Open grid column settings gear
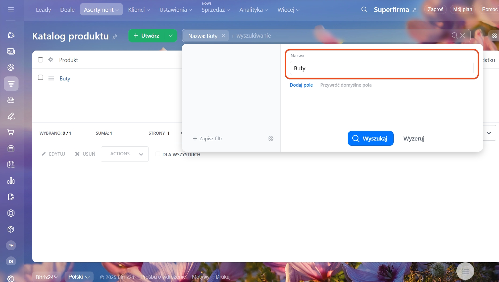Viewport: 499px width, 282px height. (x=51, y=60)
